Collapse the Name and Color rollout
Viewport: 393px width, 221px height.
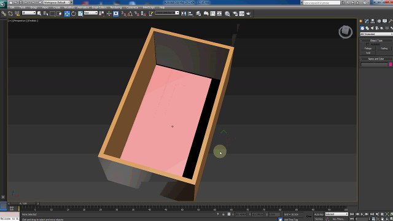point(376,59)
